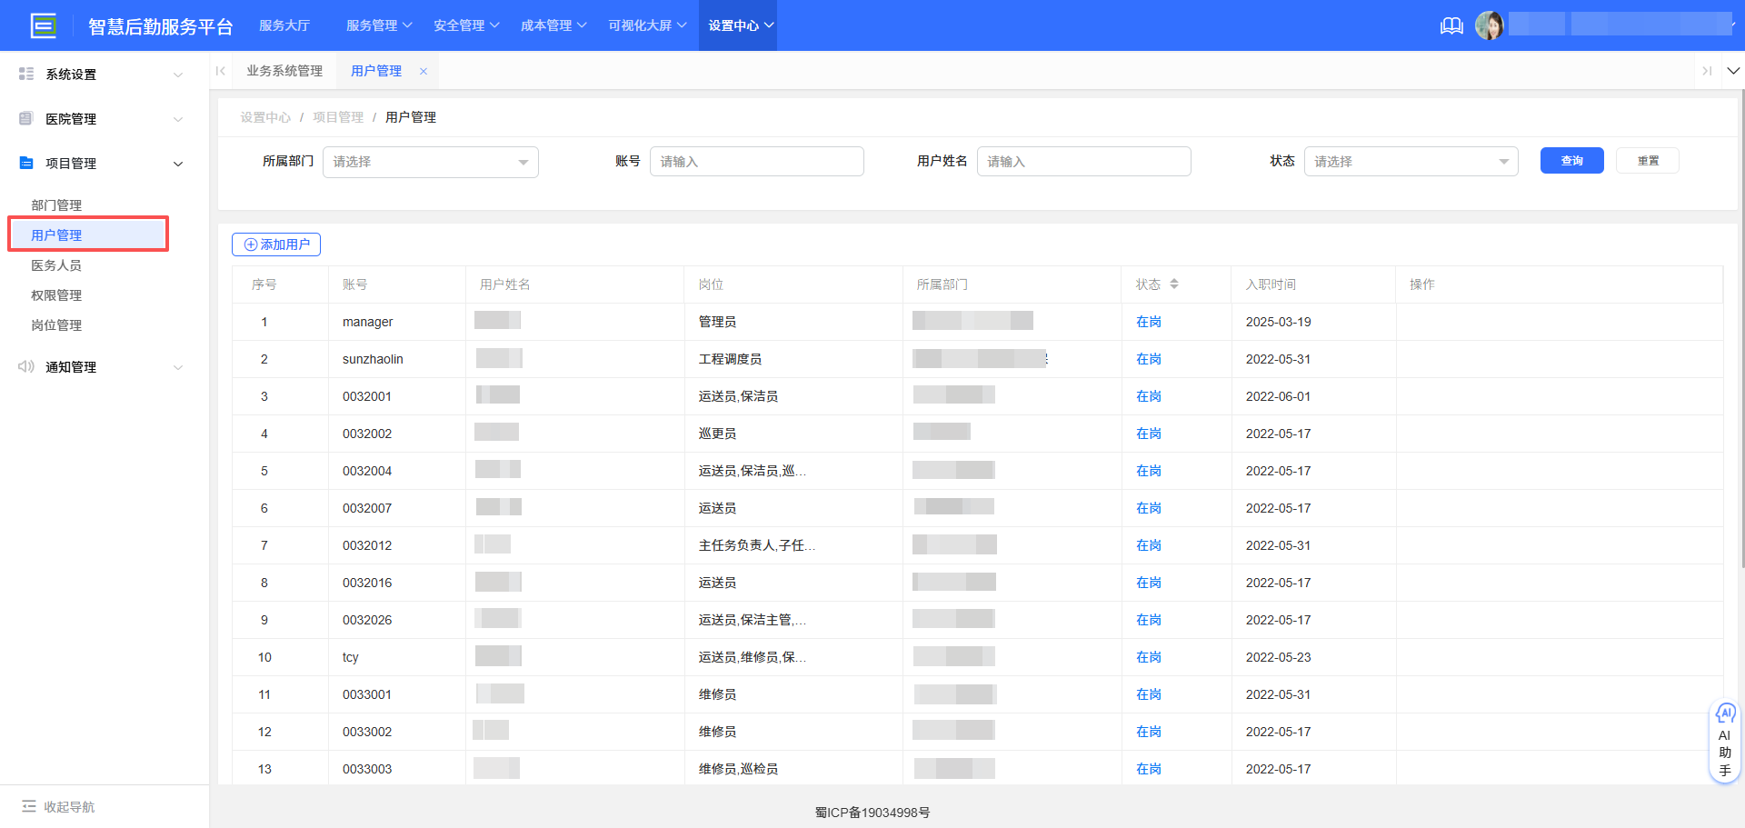Click the 添加用户 button

point(276,244)
